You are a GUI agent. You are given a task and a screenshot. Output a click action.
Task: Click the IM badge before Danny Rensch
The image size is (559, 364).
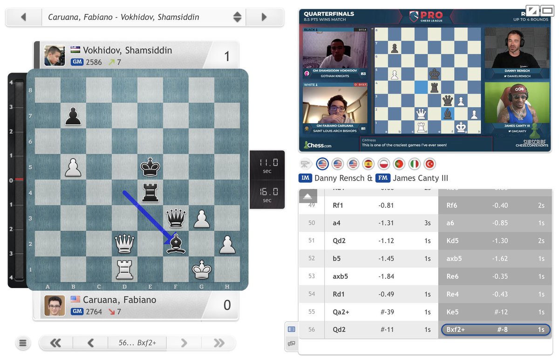point(305,178)
